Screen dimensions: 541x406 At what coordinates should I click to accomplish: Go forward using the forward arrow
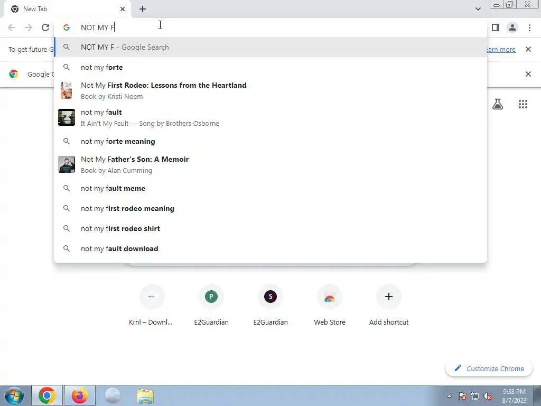(x=29, y=27)
